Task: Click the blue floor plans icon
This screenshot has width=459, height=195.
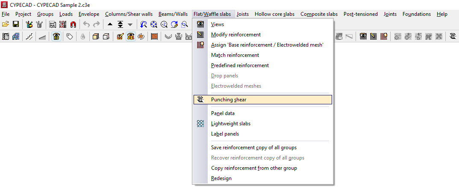Action: tap(16, 37)
